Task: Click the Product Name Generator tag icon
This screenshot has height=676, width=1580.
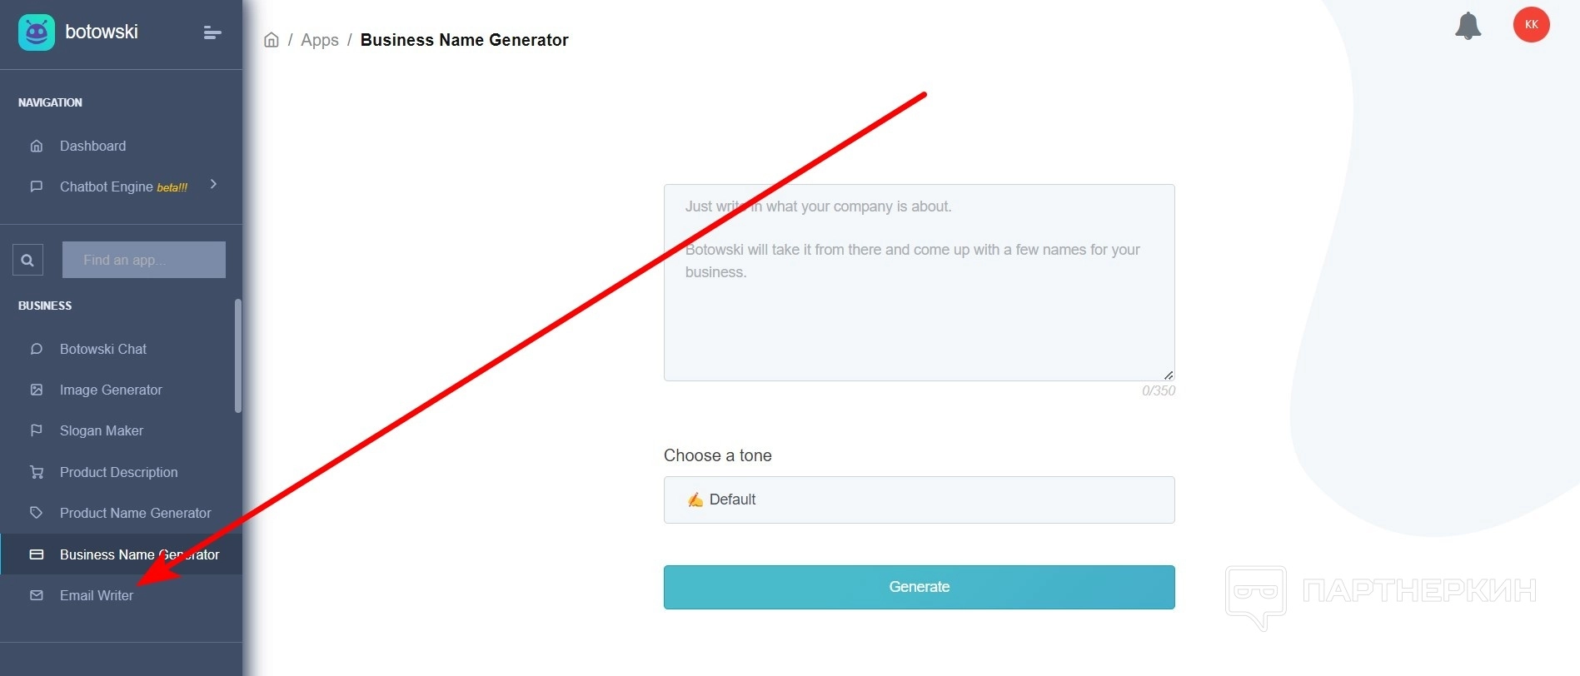Action: (37, 513)
